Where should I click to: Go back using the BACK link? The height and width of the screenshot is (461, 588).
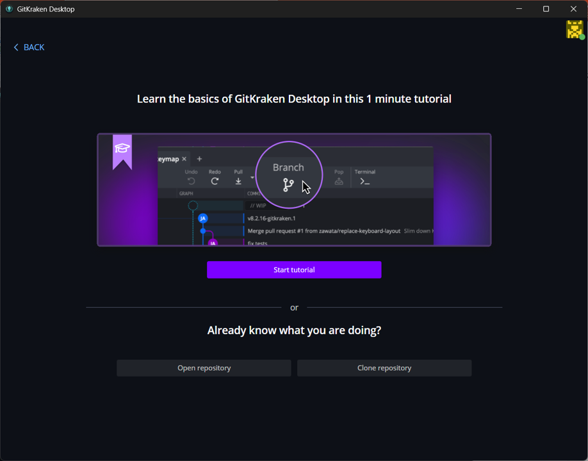[x=29, y=47]
